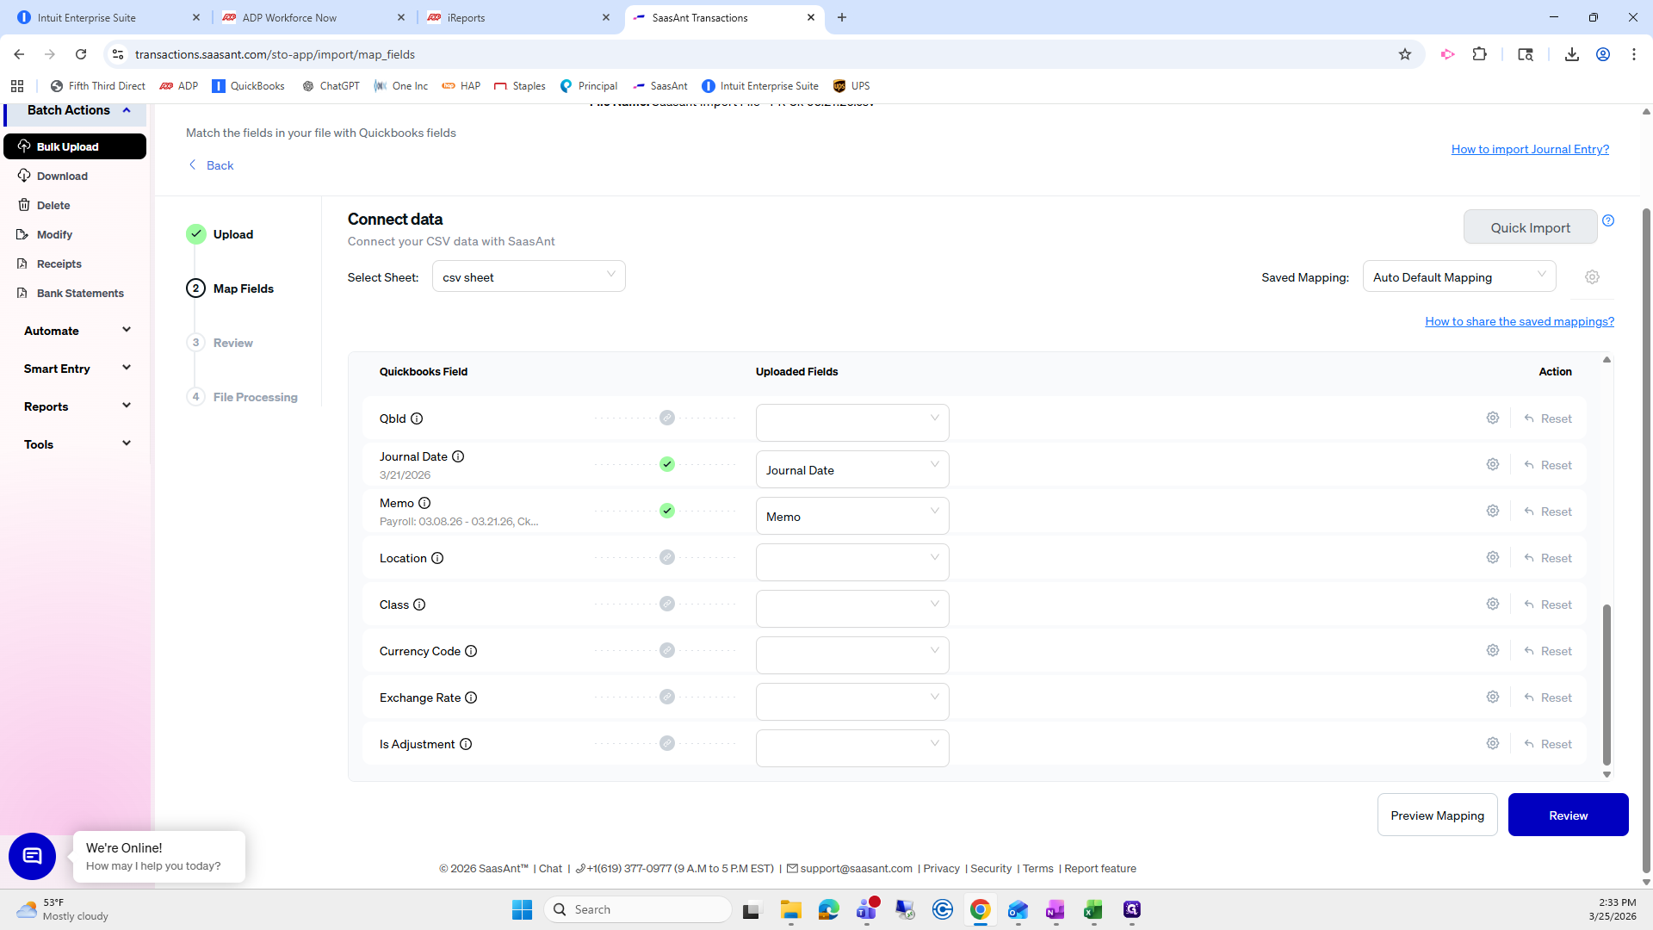This screenshot has height=930, width=1653.
Task: Click the info icon beside Currency Code
Action: click(x=471, y=651)
